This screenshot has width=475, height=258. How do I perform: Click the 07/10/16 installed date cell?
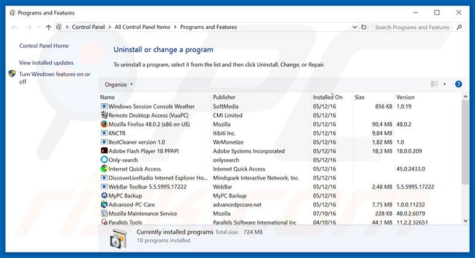(x=325, y=213)
